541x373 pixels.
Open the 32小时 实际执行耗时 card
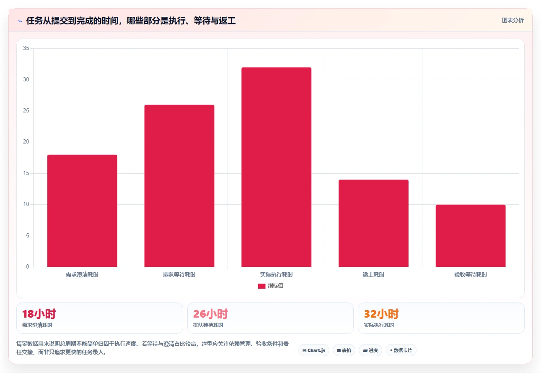441,318
